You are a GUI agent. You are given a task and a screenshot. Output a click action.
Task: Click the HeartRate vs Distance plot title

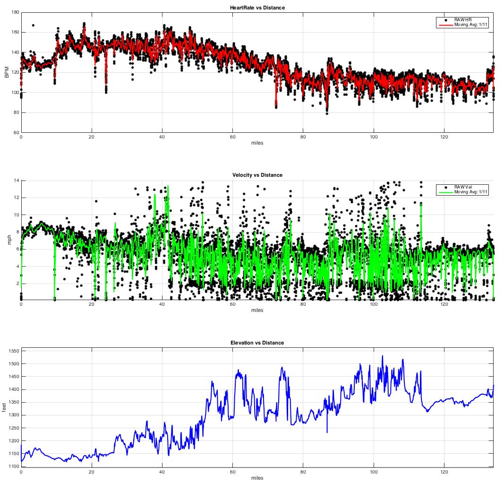(257, 8)
